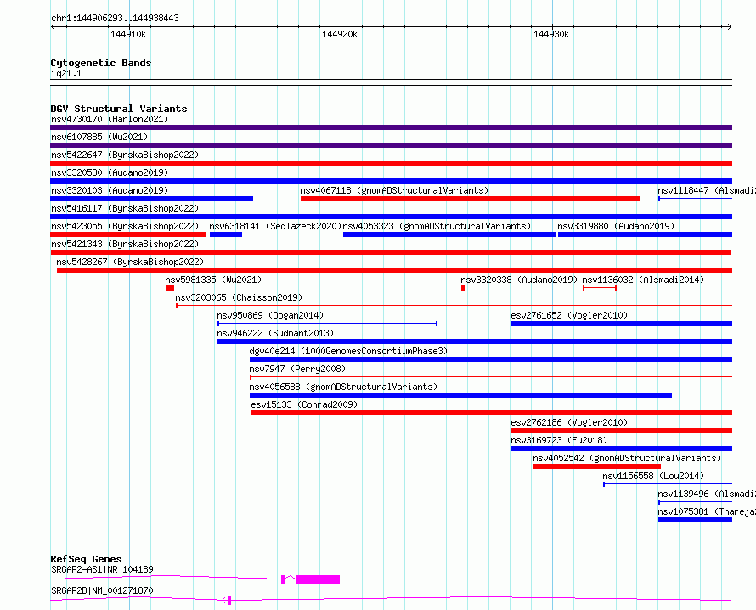
Task: Open the nsv1118447 variant label
Action: pyautogui.click(x=707, y=190)
